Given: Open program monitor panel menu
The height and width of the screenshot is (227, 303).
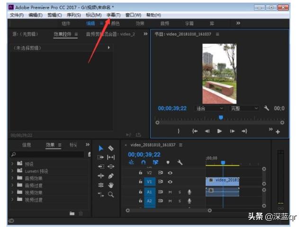Looking at the screenshot, I should point(218,34).
